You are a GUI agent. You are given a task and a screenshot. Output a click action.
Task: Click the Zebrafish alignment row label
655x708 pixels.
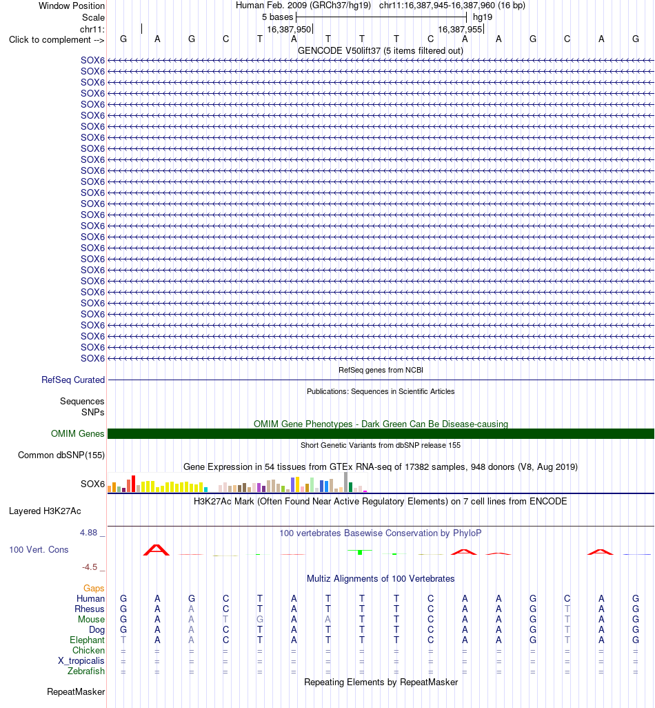point(86,671)
